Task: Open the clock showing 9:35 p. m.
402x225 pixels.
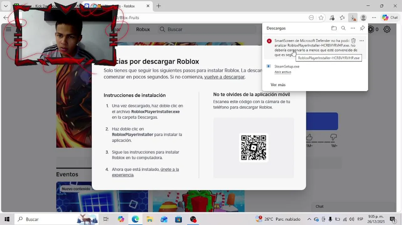Action: coord(376,219)
